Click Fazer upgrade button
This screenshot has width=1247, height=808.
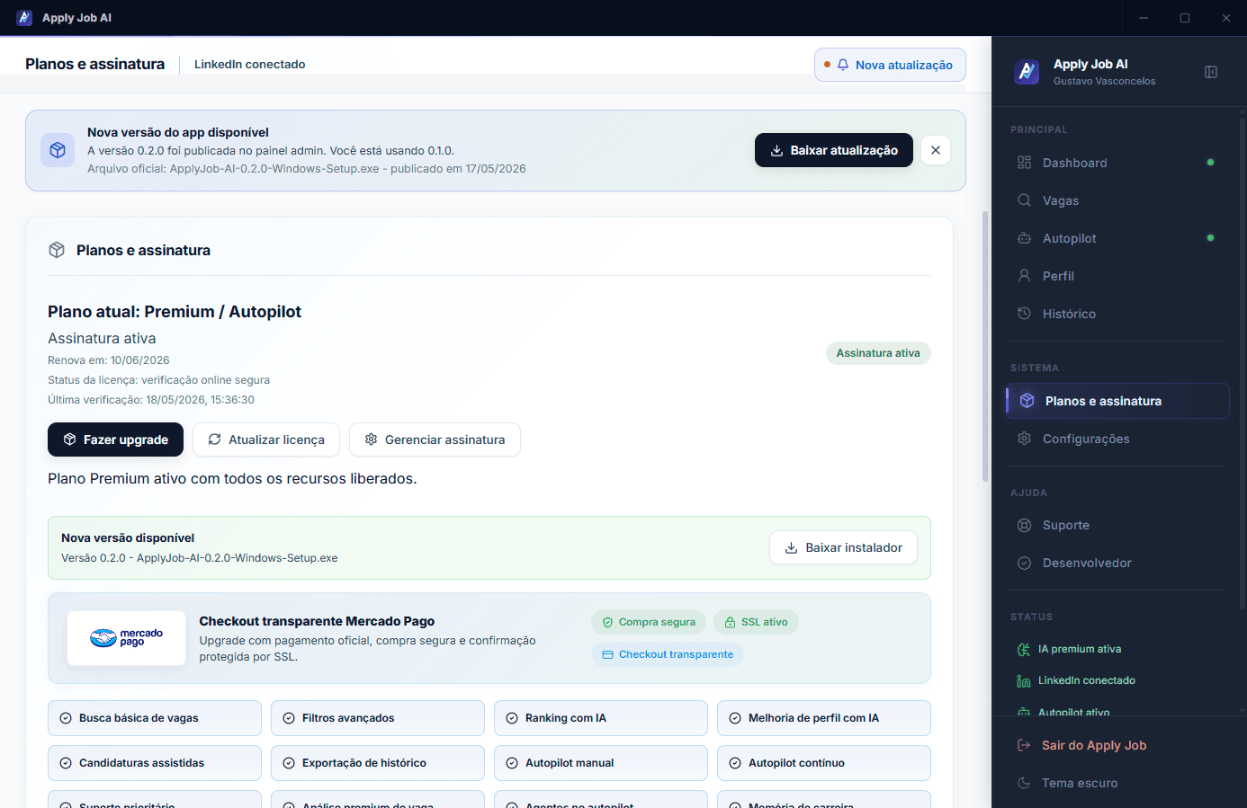[x=115, y=440]
